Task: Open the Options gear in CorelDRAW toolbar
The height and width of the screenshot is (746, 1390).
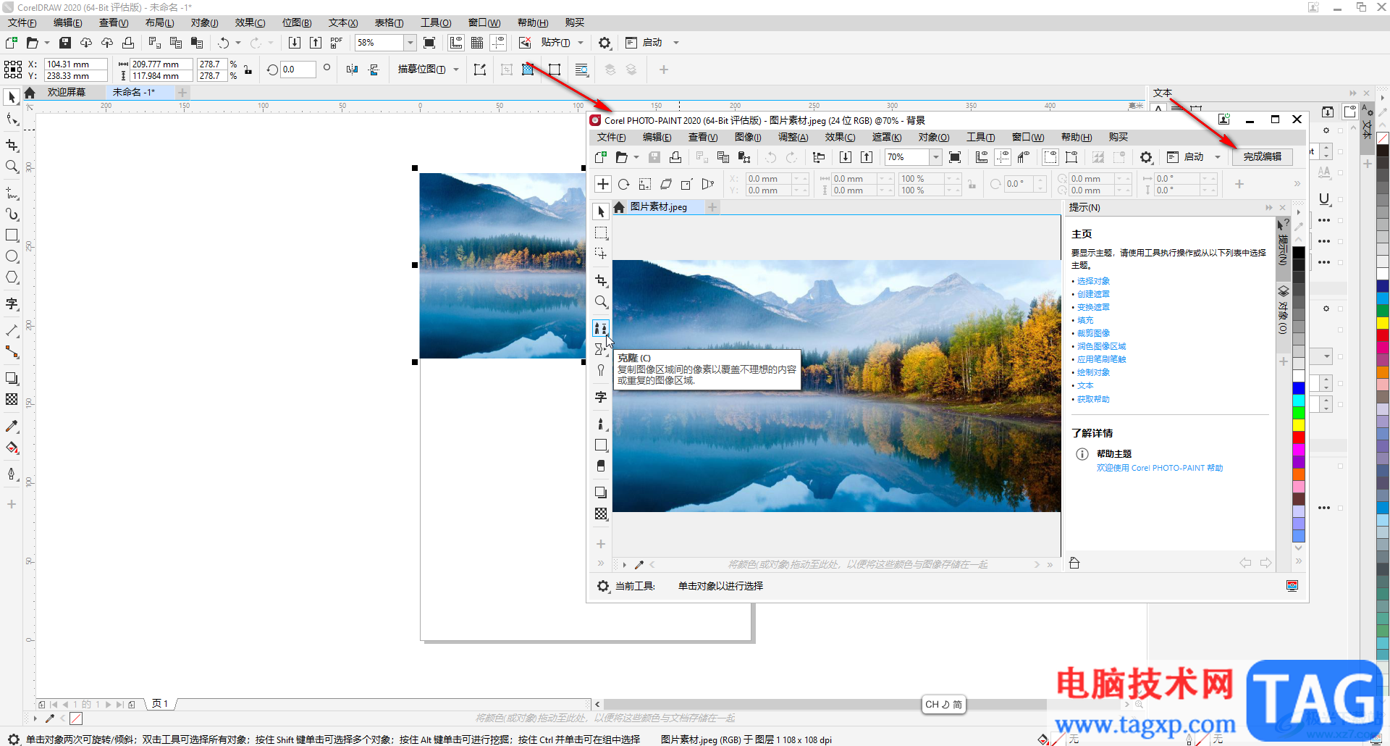Action: tap(605, 43)
